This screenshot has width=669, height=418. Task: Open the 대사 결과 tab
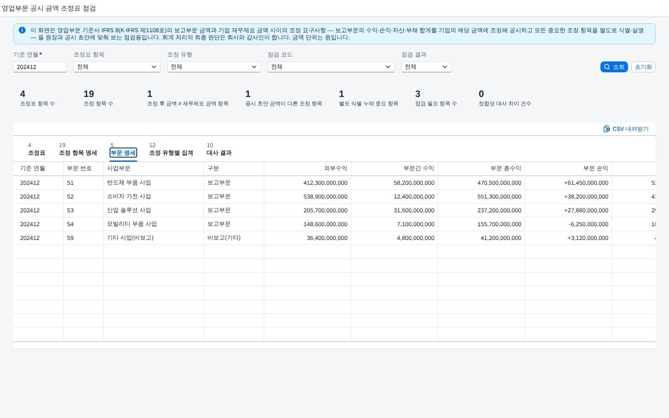point(219,149)
